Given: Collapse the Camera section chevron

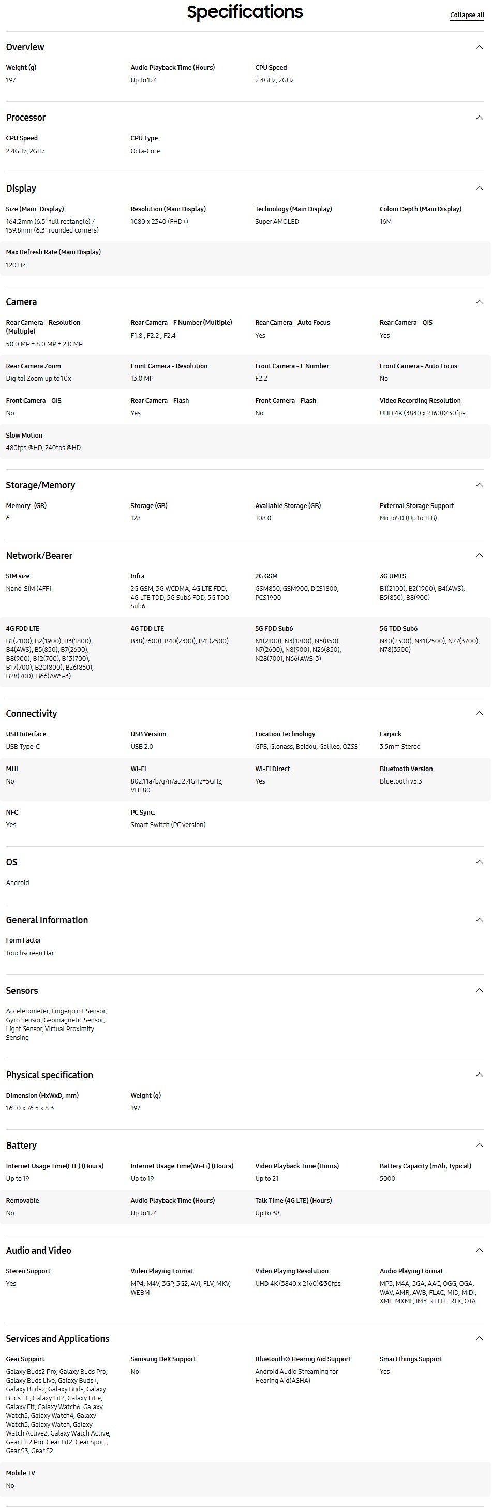Looking at the screenshot, I should (479, 302).
